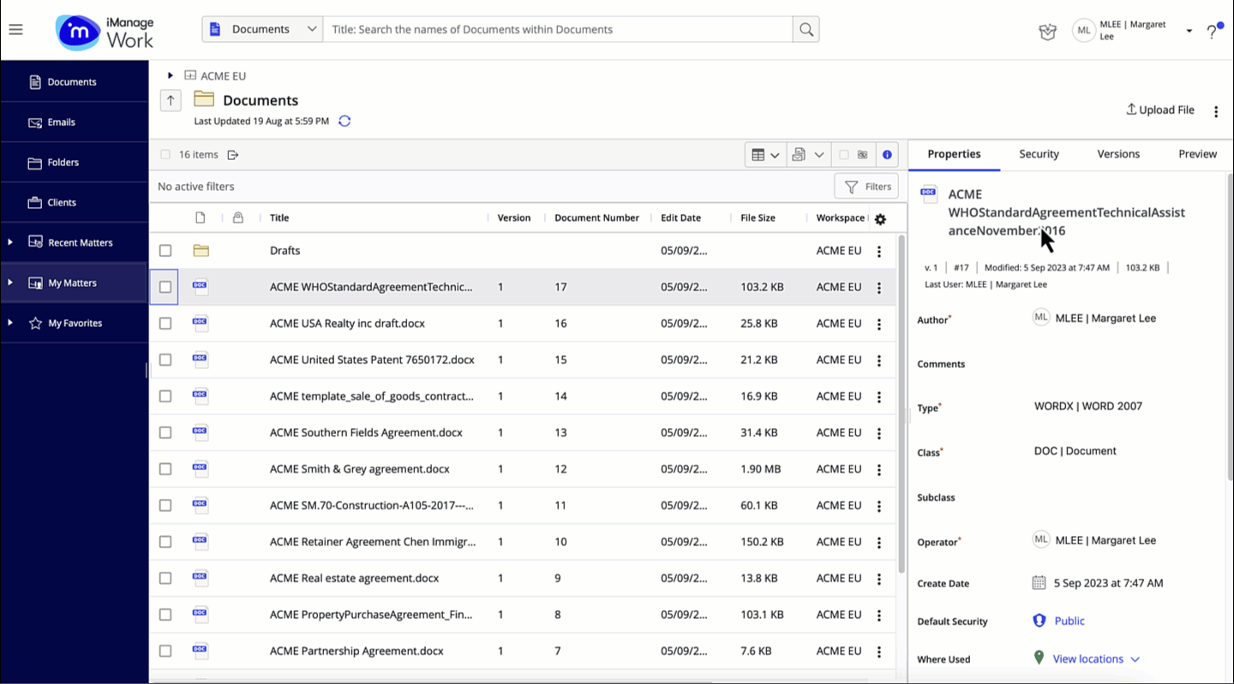Expand the View locations chevron
This screenshot has height=684, width=1234.
(1135, 659)
